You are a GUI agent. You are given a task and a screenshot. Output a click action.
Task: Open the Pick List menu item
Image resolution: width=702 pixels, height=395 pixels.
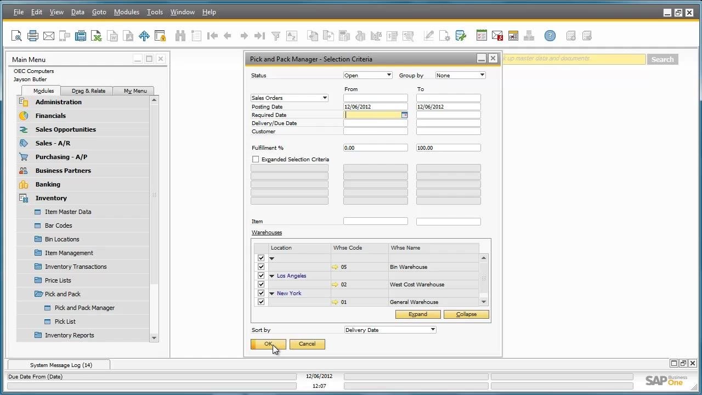click(65, 321)
